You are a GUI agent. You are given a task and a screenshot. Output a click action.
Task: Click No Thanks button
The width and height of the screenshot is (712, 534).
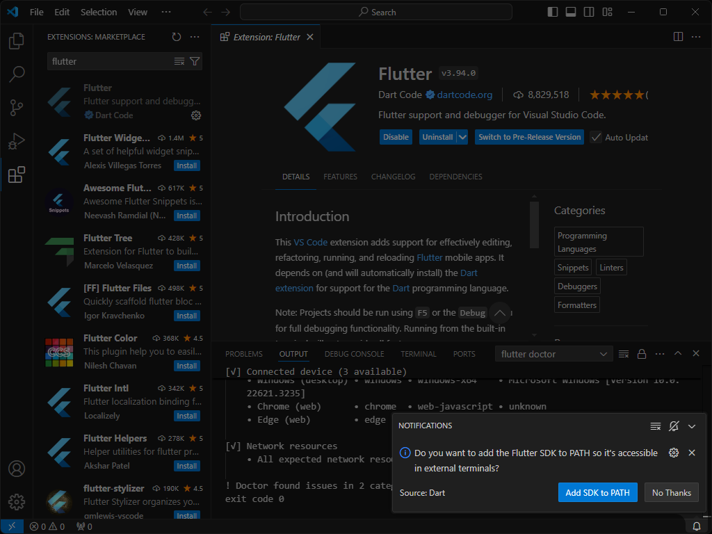pos(672,493)
